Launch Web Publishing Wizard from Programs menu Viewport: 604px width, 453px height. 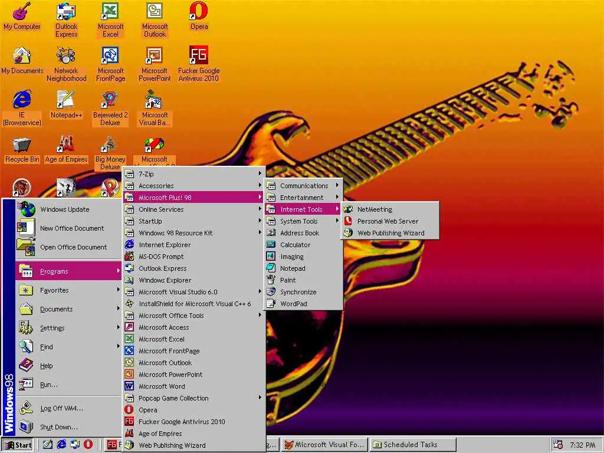click(x=193, y=445)
